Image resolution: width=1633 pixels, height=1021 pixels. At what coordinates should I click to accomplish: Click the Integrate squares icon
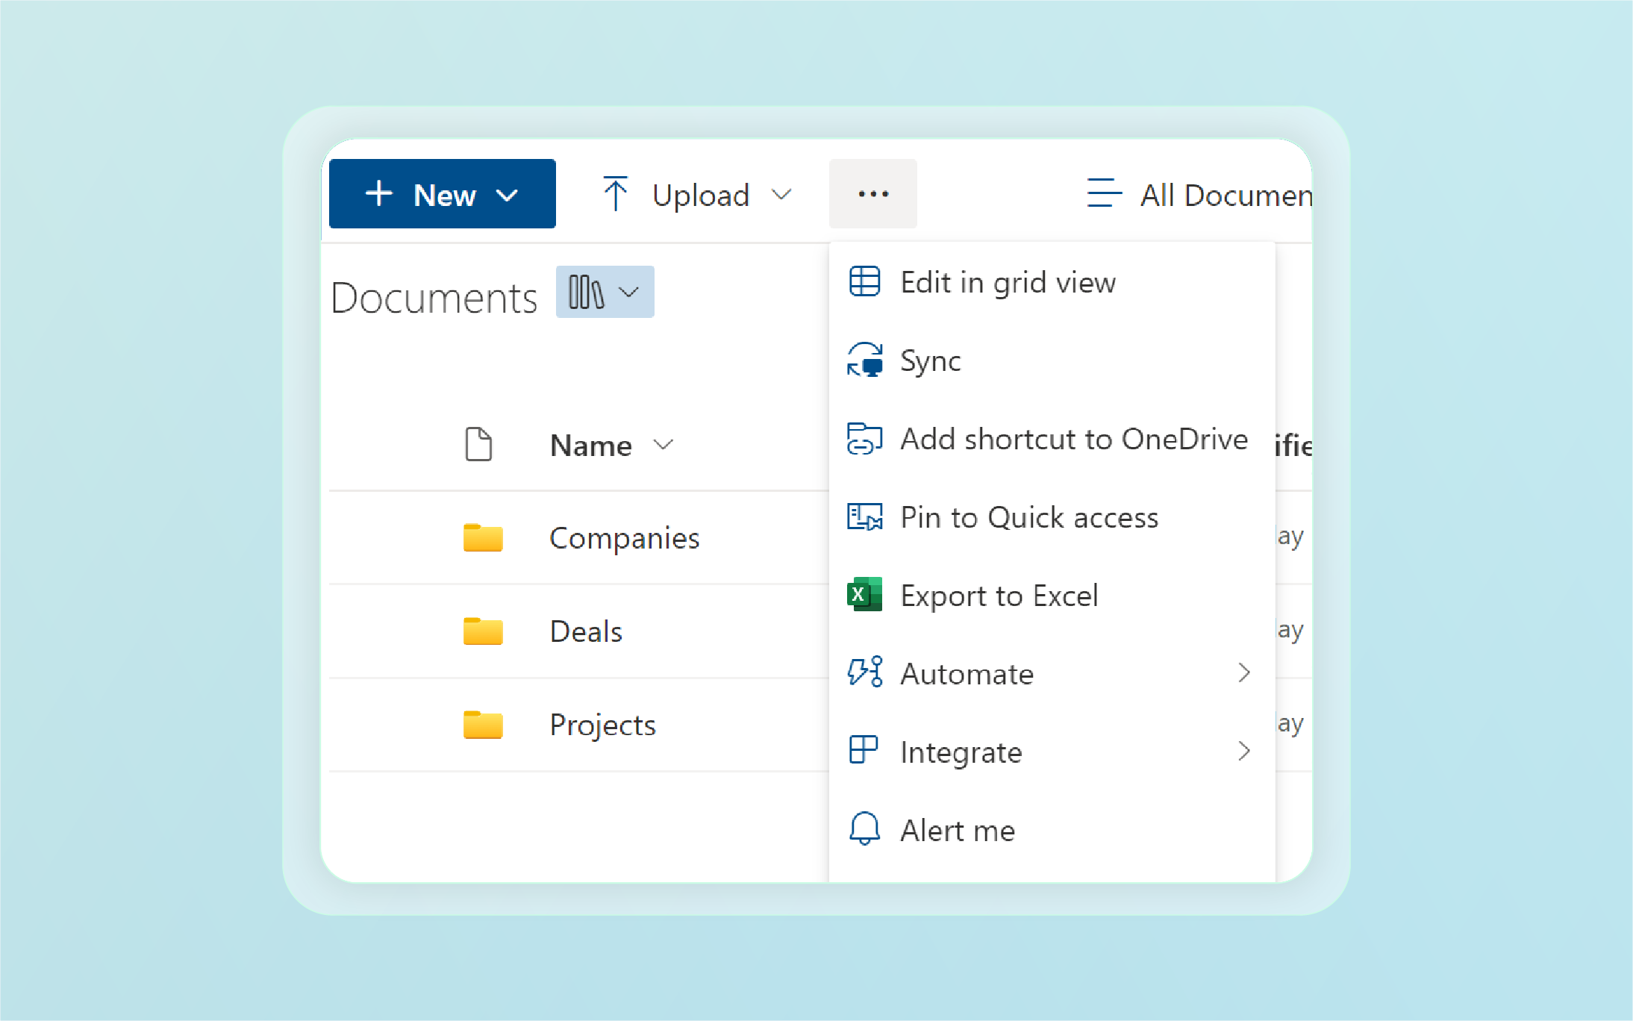864,750
